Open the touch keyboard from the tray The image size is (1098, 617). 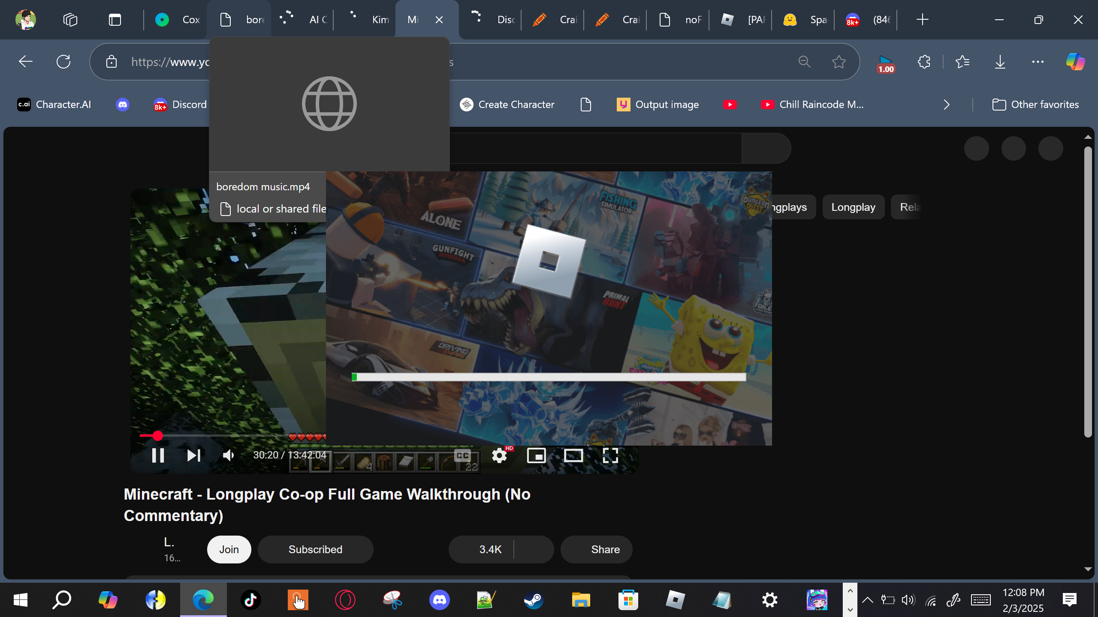coord(980,600)
